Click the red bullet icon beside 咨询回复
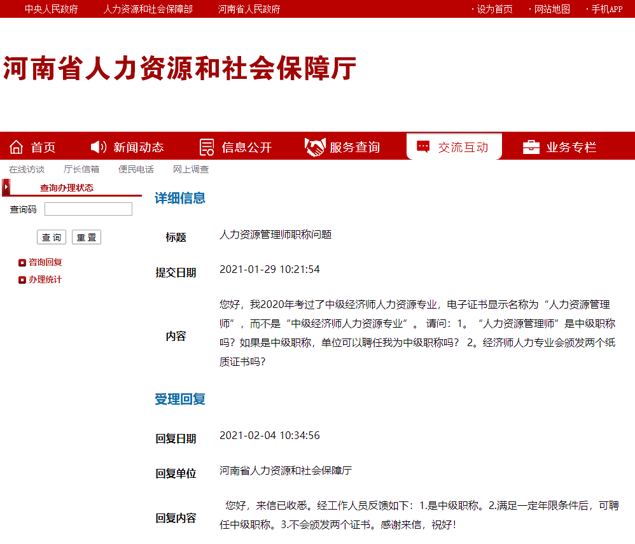635x544 pixels. coord(22,262)
